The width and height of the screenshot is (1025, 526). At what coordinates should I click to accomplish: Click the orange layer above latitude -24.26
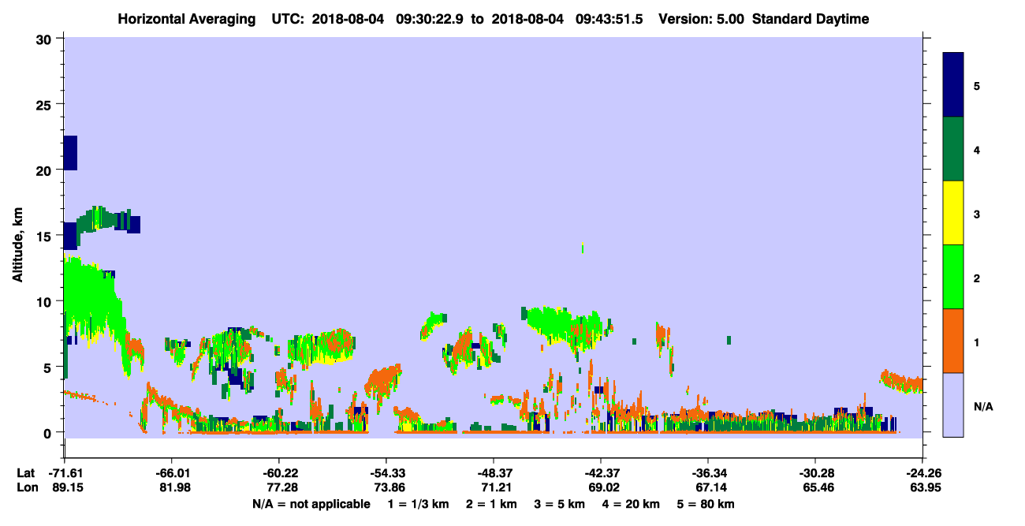[x=902, y=382]
